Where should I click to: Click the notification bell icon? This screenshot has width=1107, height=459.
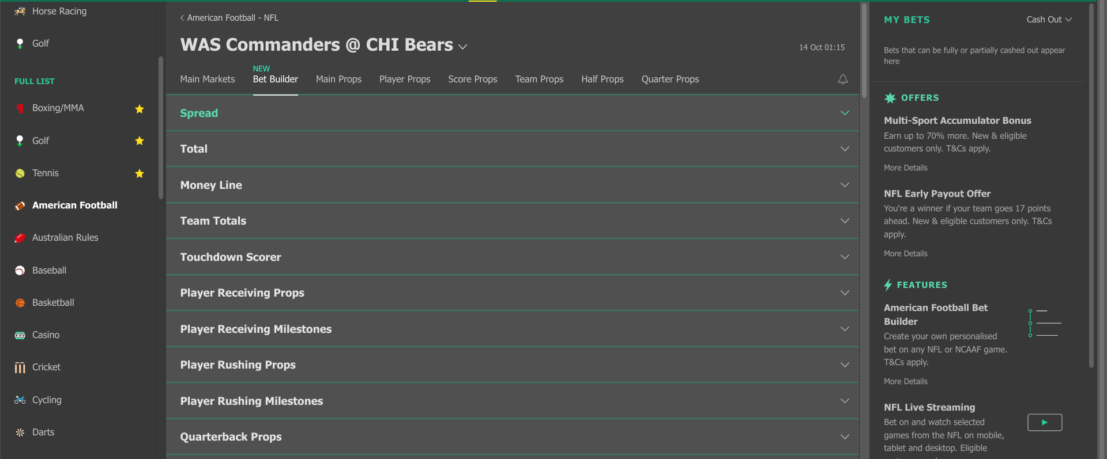(x=842, y=79)
